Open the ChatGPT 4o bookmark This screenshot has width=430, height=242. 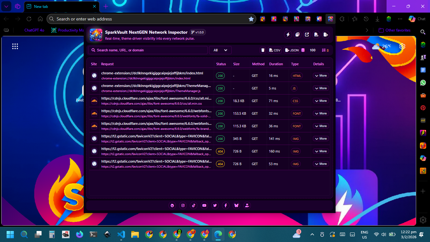tap(34, 30)
